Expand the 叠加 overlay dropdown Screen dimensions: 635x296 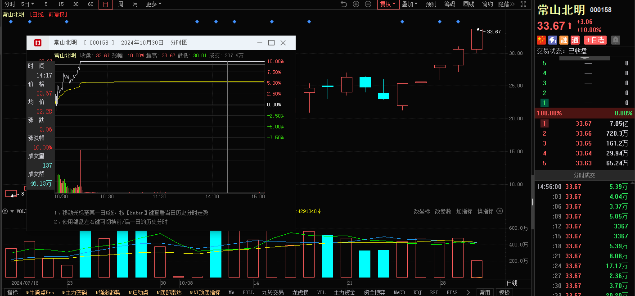[410, 4]
